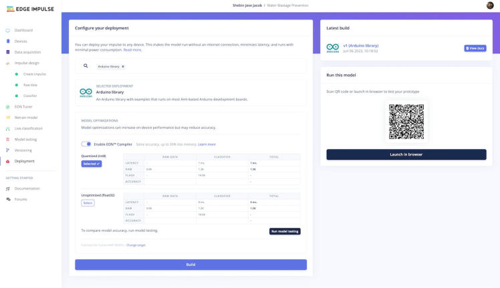This screenshot has width=500, height=288.
Task: Click Select for Unoptimized (float32)
Action: (x=88, y=203)
